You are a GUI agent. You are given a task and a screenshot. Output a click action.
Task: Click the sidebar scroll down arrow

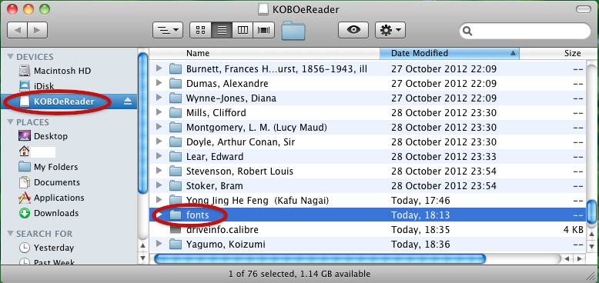pyautogui.click(x=142, y=258)
